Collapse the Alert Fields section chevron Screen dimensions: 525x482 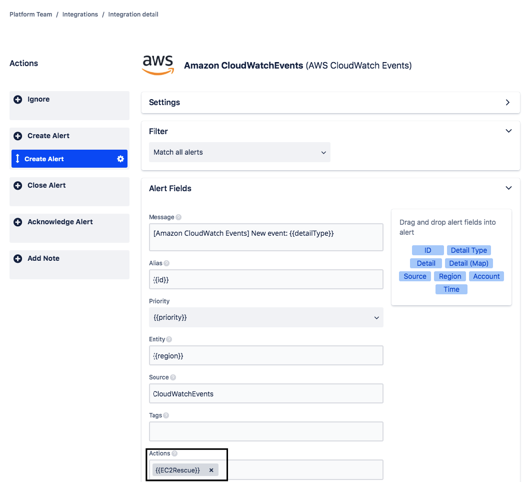[x=508, y=188]
